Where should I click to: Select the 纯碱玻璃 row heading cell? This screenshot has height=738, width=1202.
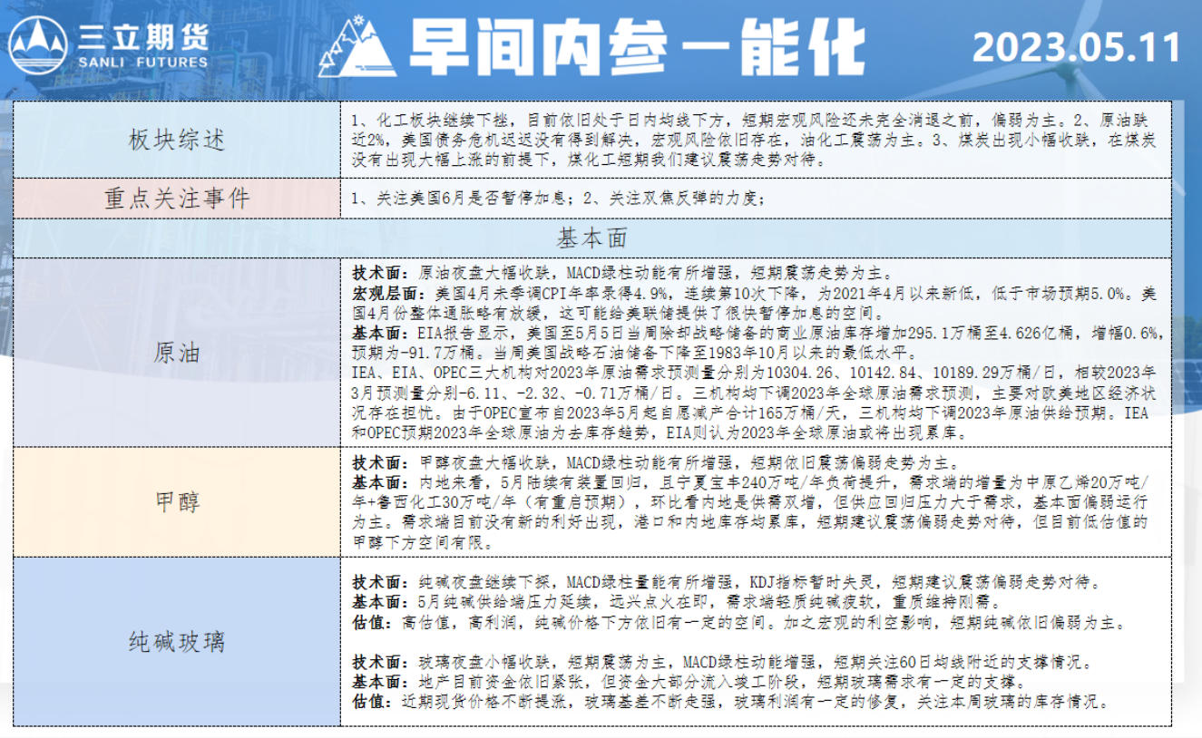click(176, 643)
